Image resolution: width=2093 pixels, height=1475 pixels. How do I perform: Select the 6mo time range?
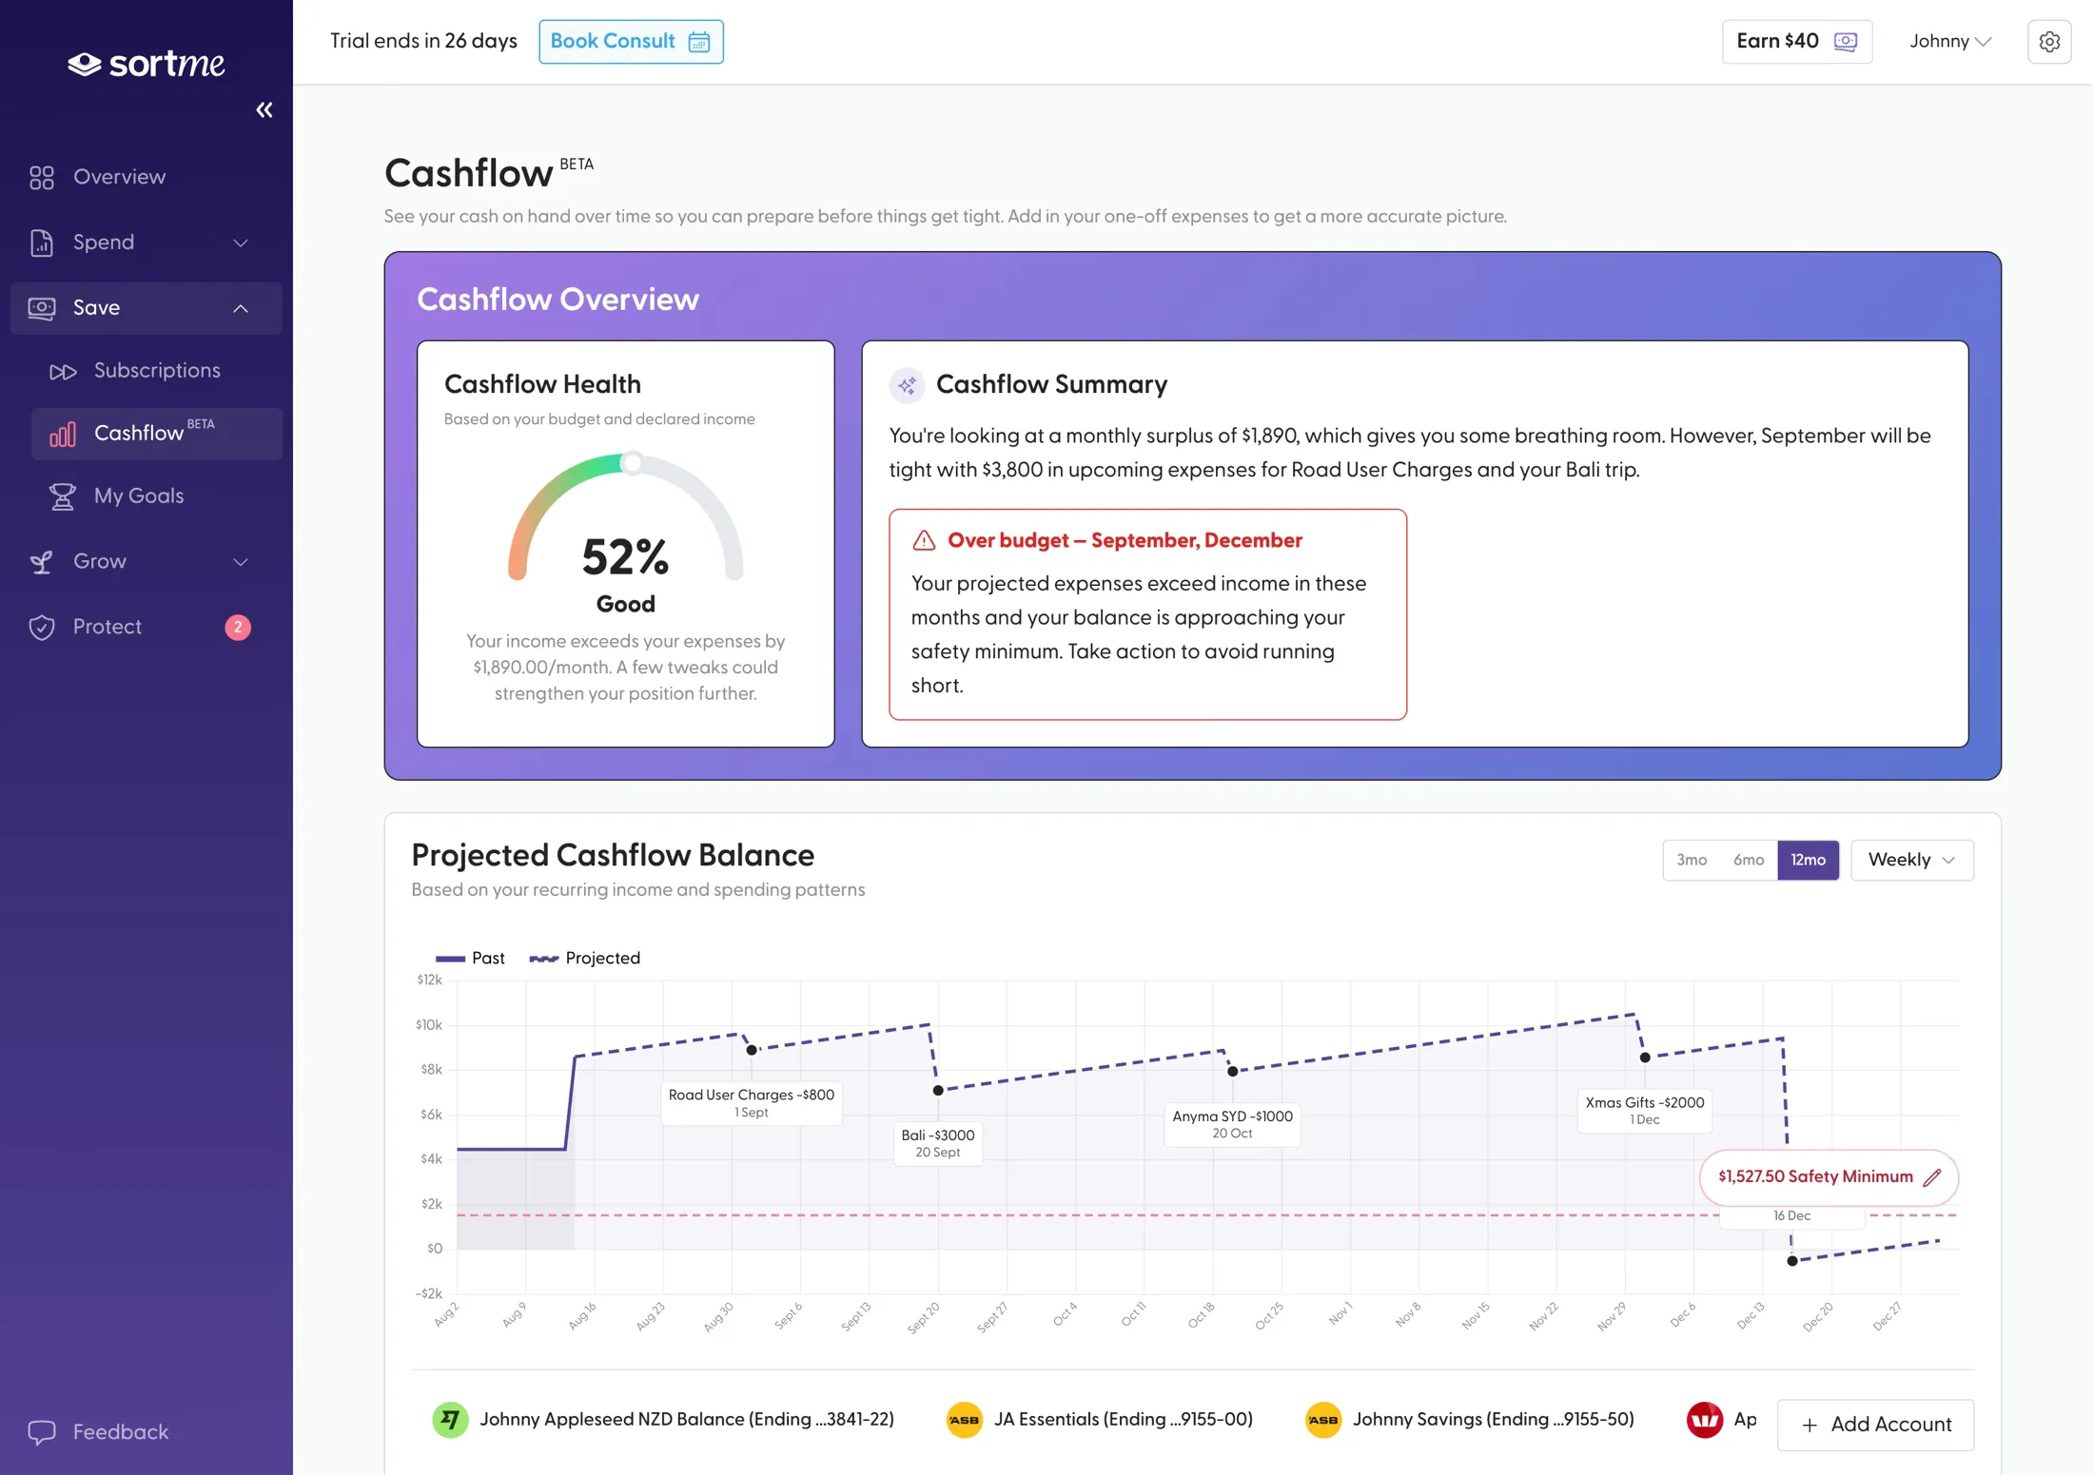click(1749, 861)
